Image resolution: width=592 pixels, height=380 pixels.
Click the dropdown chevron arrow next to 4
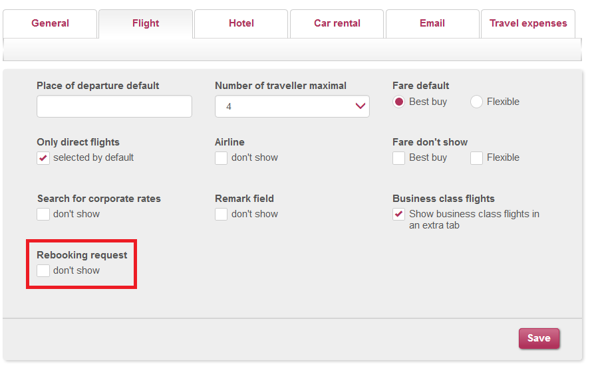pos(360,106)
